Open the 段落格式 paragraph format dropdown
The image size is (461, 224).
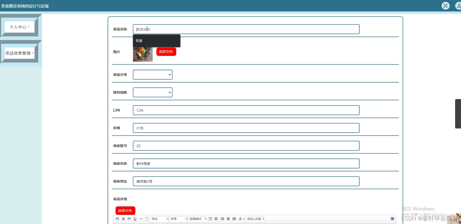(x=197, y=219)
